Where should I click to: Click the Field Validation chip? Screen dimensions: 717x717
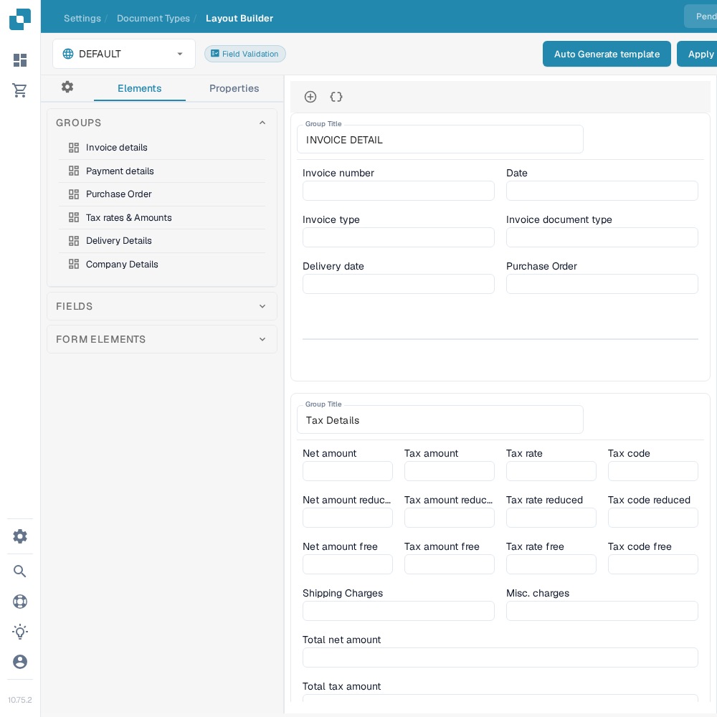(x=245, y=54)
